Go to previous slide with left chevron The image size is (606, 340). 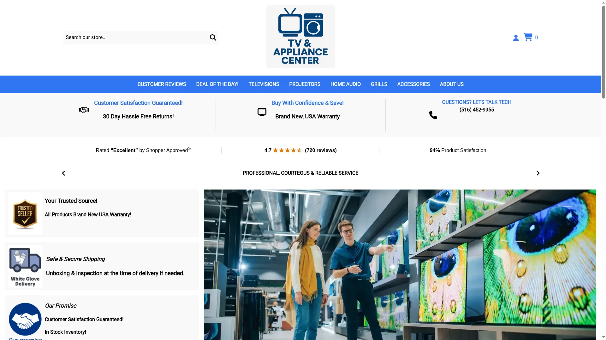(x=63, y=173)
